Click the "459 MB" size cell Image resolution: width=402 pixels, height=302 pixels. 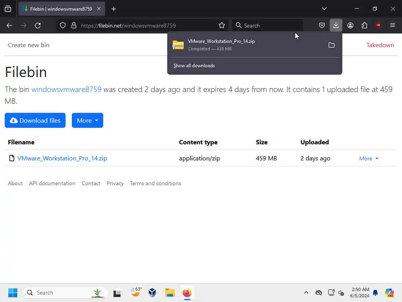(267, 158)
